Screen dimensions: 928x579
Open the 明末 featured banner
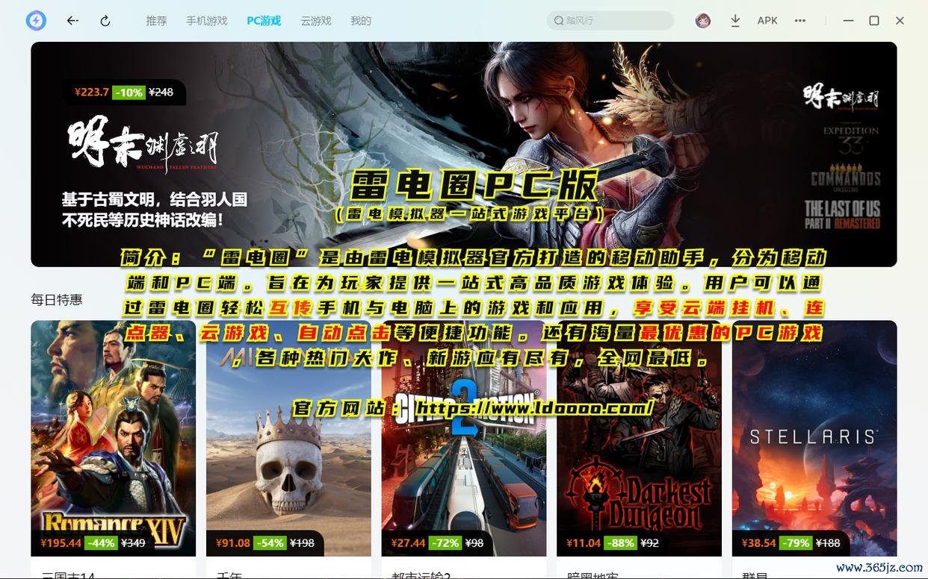click(x=463, y=154)
